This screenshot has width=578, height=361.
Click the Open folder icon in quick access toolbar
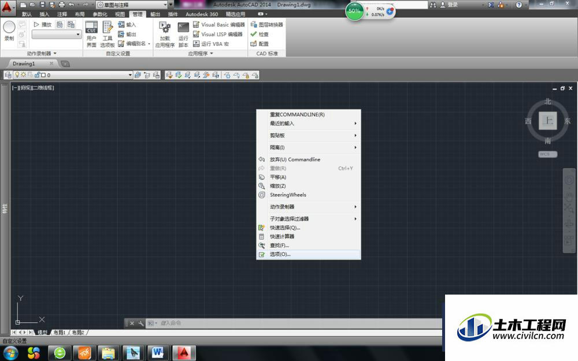[x=32, y=5]
